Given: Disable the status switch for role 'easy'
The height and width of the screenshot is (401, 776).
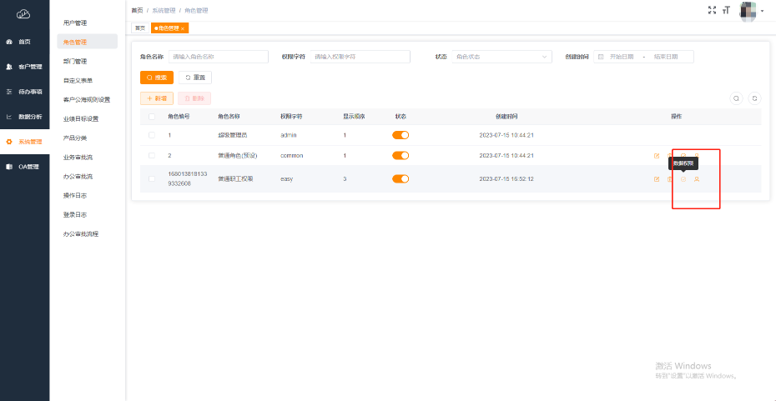Looking at the screenshot, I should tap(401, 178).
